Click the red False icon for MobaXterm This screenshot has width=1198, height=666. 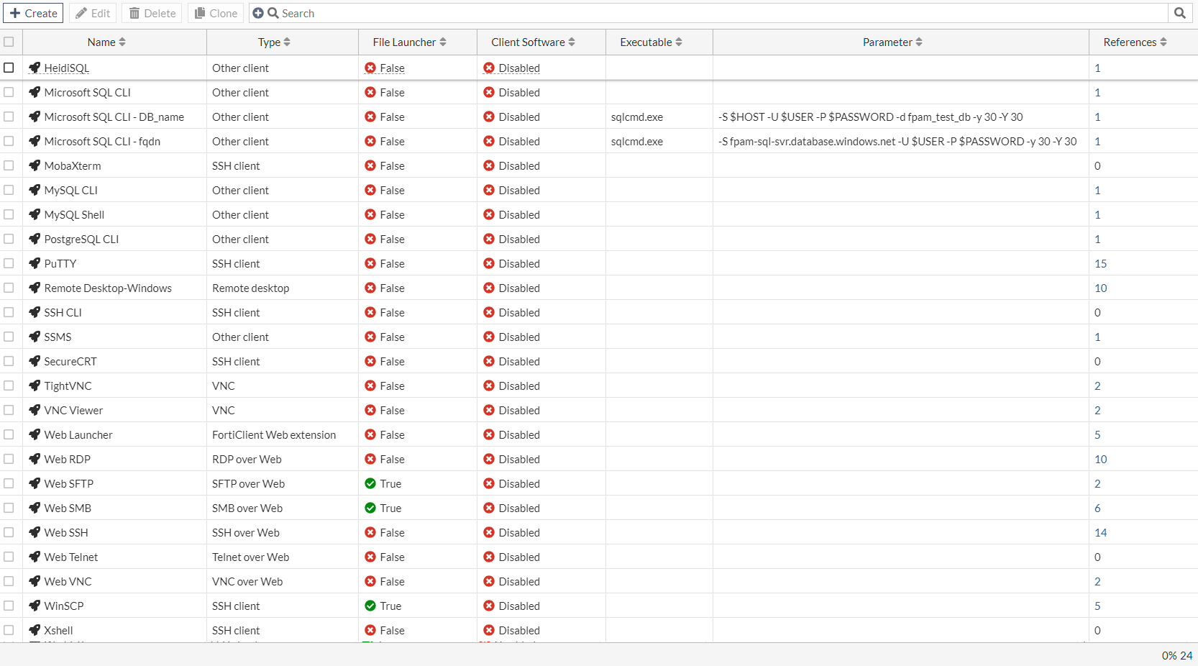coord(370,165)
